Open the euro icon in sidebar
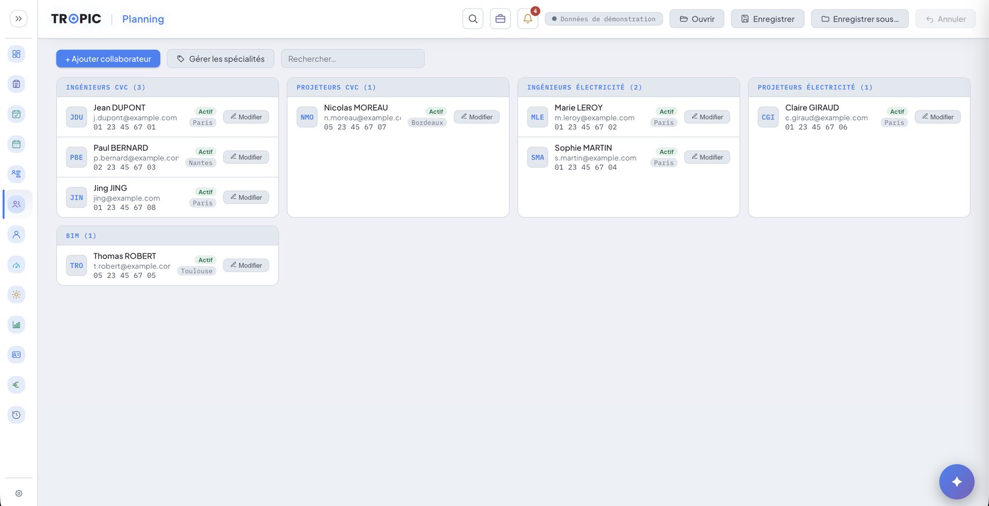 [x=16, y=384]
